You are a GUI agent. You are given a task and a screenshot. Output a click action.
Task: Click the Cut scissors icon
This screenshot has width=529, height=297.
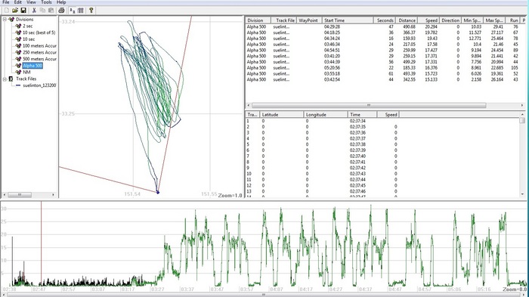click(x=34, y=11)
